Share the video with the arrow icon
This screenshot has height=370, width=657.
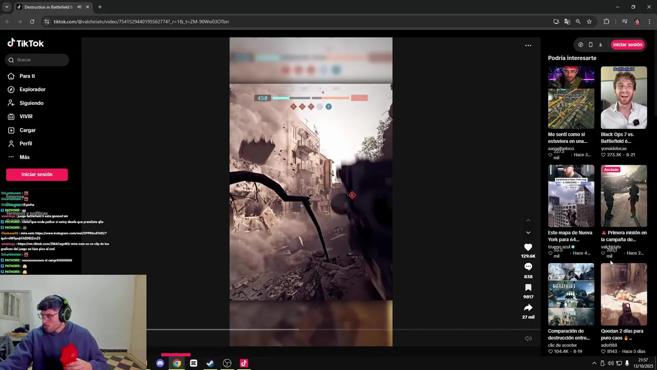click(x=528, y=307)
